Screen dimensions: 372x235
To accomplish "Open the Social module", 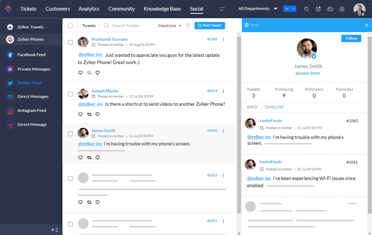I will (x=196, y=9).
